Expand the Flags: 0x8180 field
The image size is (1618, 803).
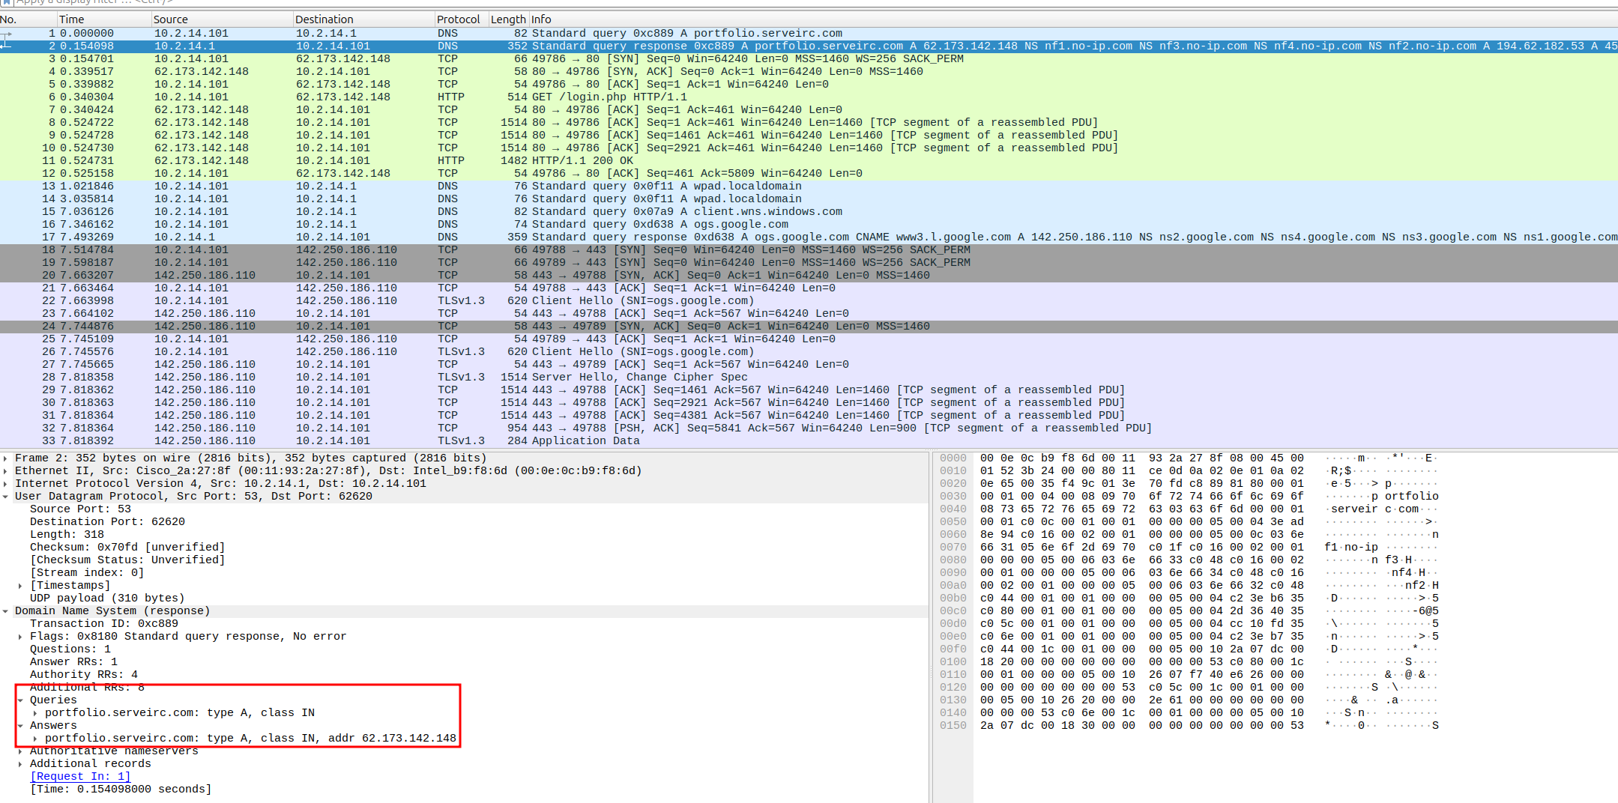click(19, 636)
